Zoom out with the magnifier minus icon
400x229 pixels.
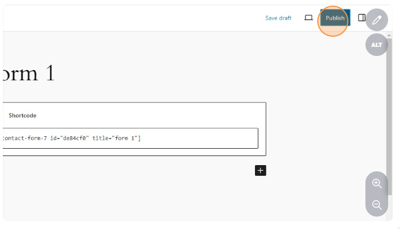click(377, 205)
